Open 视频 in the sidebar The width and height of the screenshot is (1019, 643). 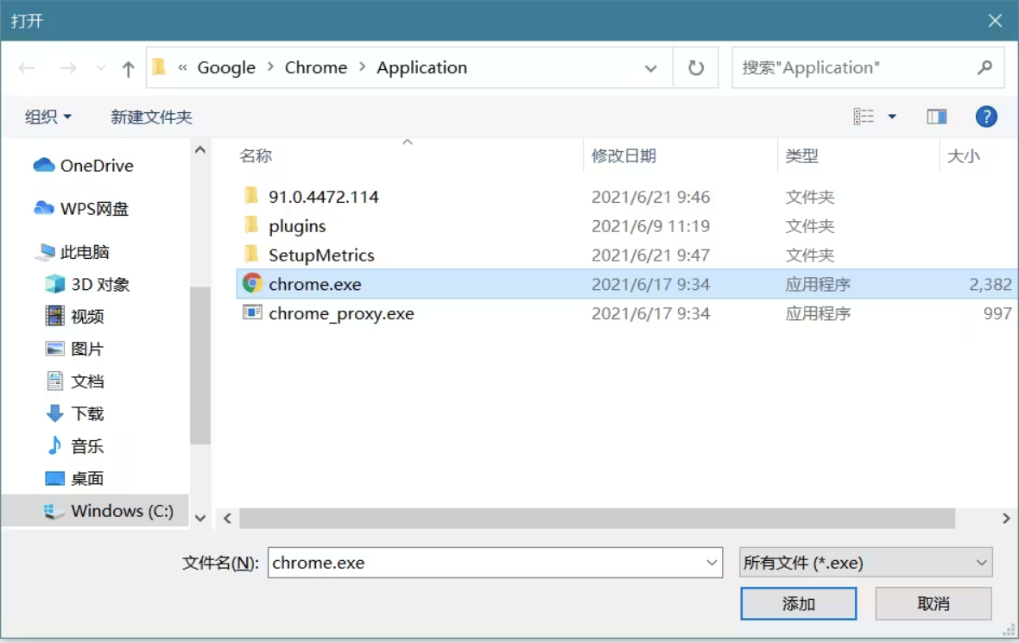(75, 316)
